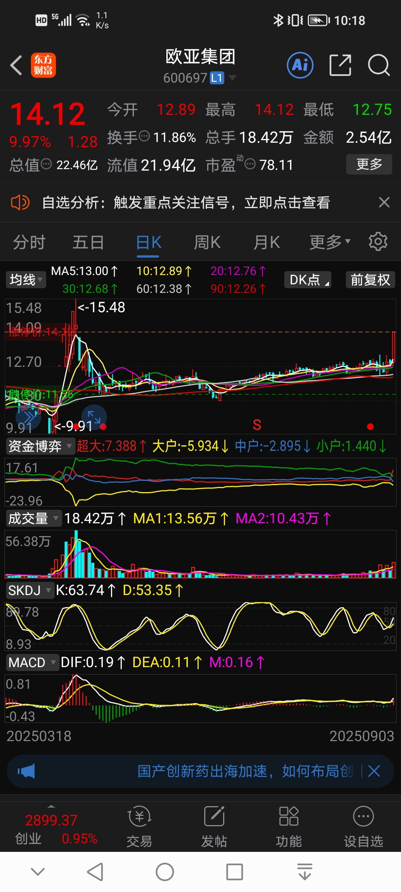Tap the info icon next to 总值
Screen dimensions: 401x892
[x=46, y=164]
